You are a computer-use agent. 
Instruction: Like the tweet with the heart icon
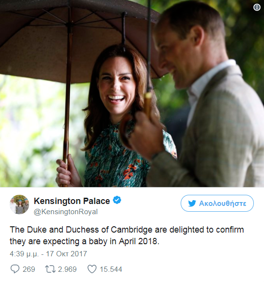[92, 269]
